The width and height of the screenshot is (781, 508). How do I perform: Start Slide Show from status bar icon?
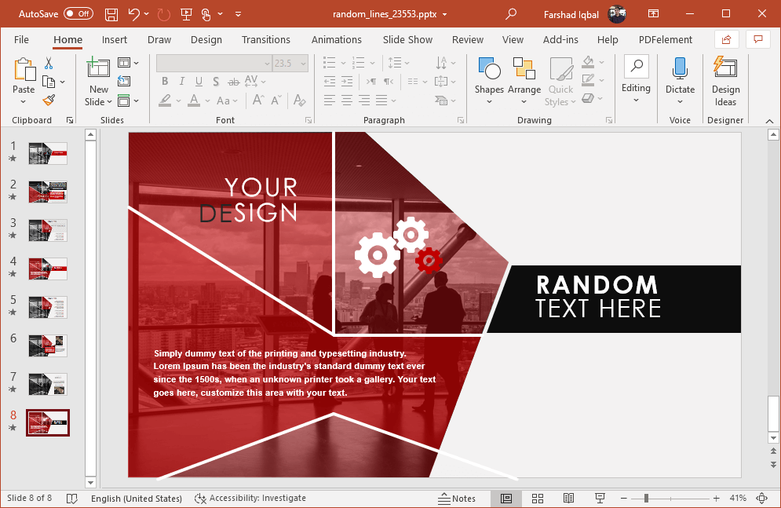point(600,499)
